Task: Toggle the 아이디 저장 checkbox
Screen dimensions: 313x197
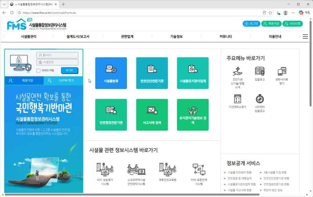Action: (39, 71)
